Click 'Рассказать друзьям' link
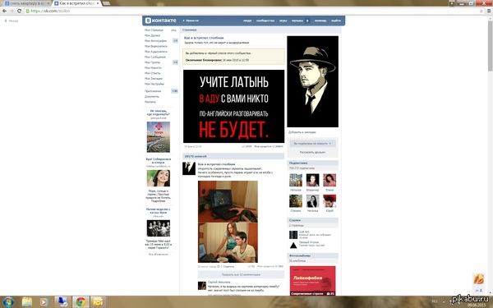493x308 pixels. point(312,152)
